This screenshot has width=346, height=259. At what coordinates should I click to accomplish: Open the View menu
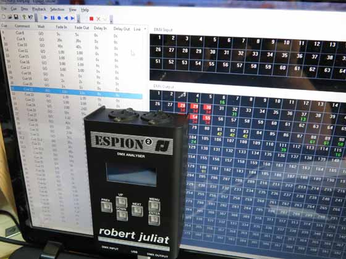pos(73,10)
